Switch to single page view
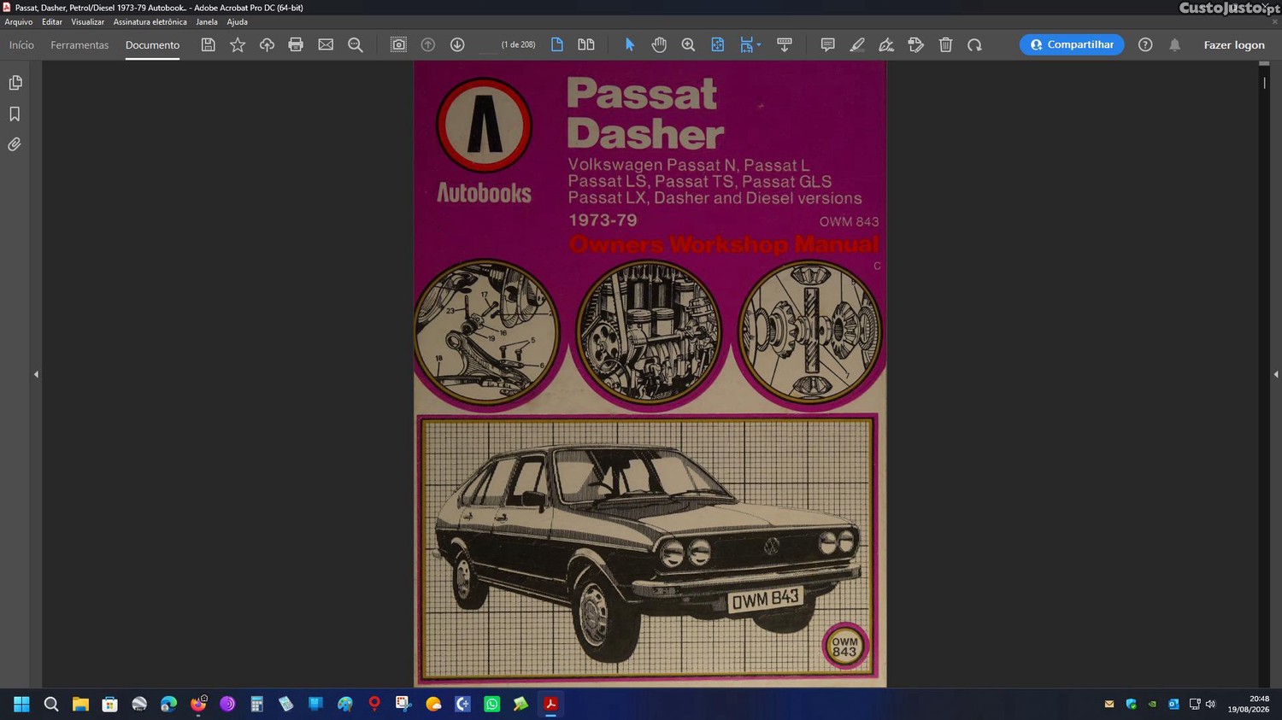Image resolution: width=1282 pixels, height=720 pixels. point(557,44)
